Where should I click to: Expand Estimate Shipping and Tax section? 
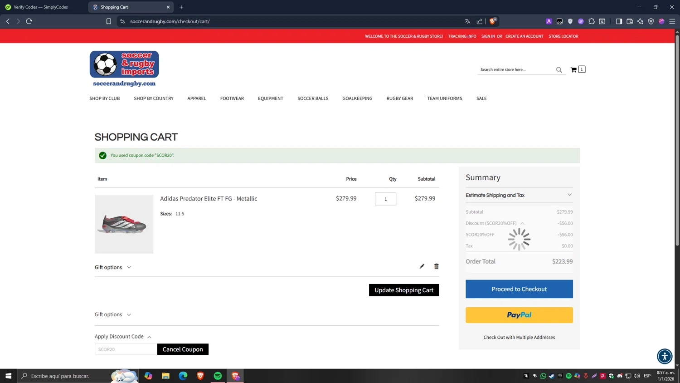[x=519, y=195]
